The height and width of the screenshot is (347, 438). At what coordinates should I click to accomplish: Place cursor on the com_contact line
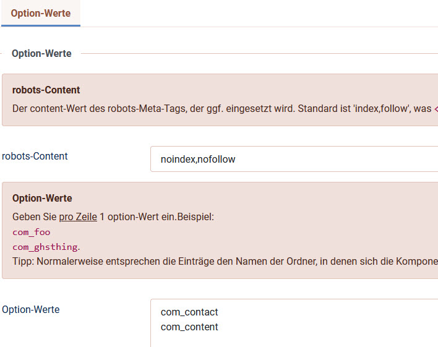tap(189, 312)
